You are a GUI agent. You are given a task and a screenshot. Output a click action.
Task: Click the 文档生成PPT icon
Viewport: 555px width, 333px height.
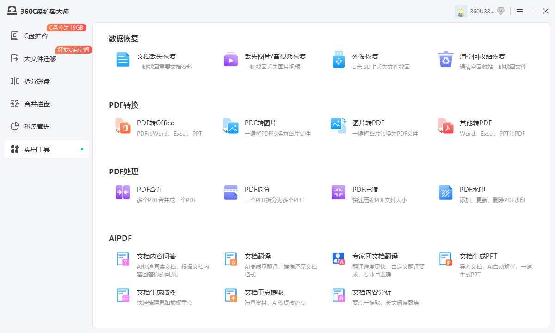tap(446, 259)
